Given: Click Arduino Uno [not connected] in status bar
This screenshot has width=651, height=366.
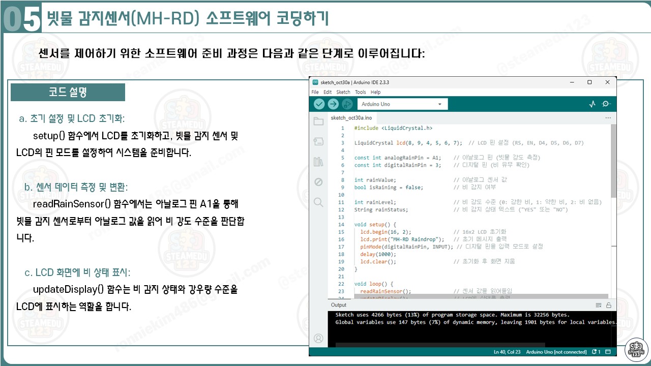Looking at the screenshot, I should [x=556, y=352].
